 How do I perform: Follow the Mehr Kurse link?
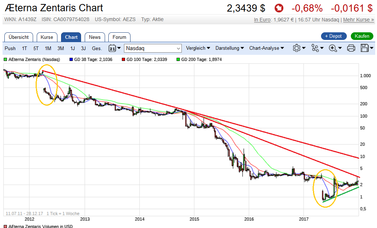tap(358, 20)
